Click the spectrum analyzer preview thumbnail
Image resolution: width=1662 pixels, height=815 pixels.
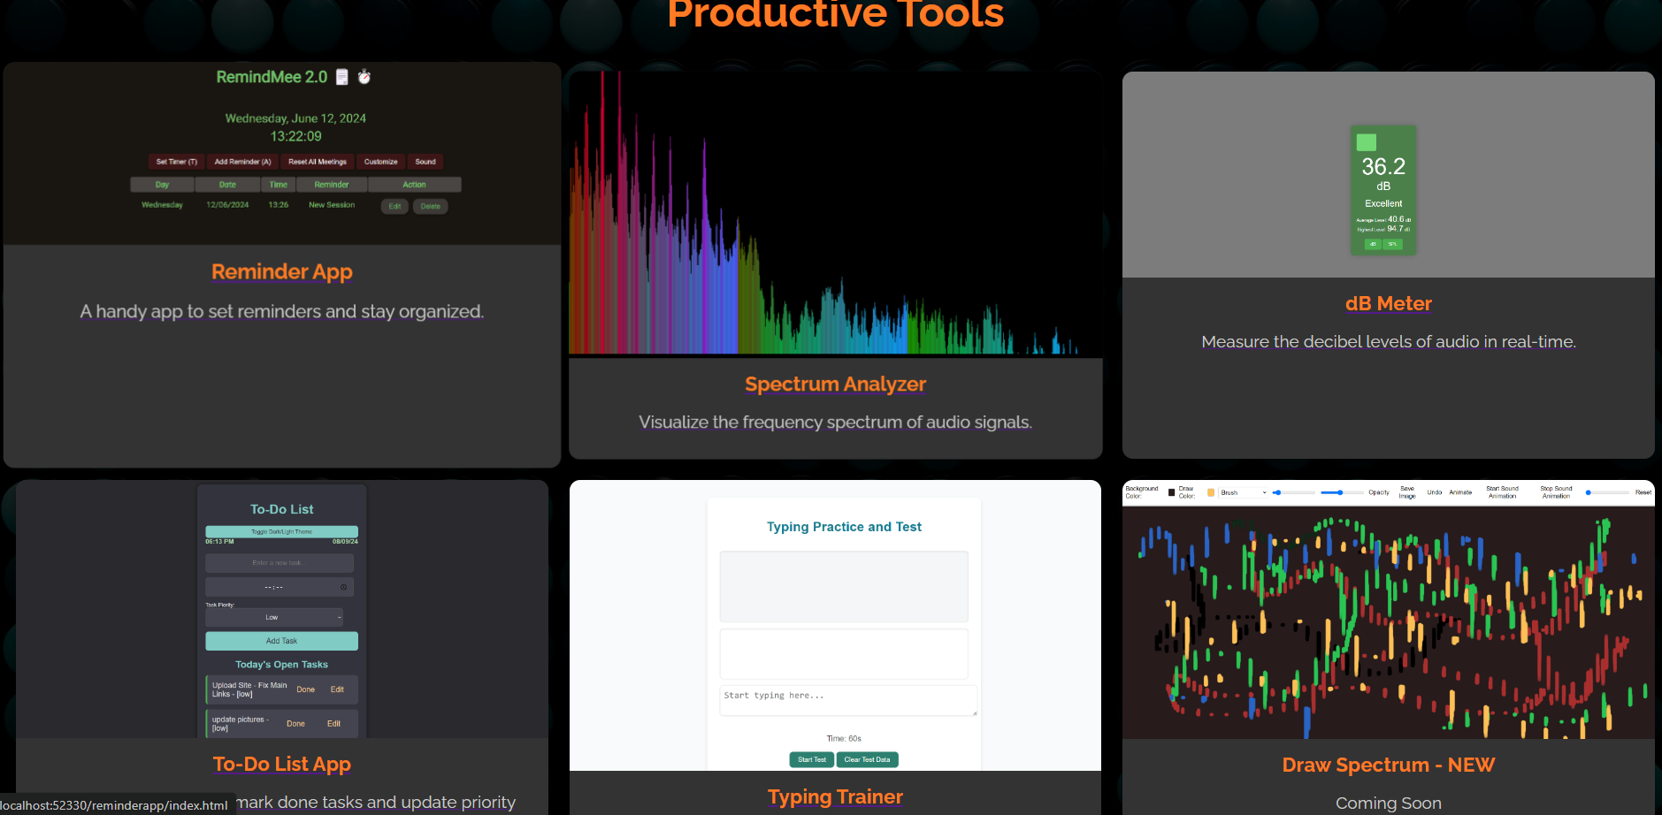click(835, 214)
